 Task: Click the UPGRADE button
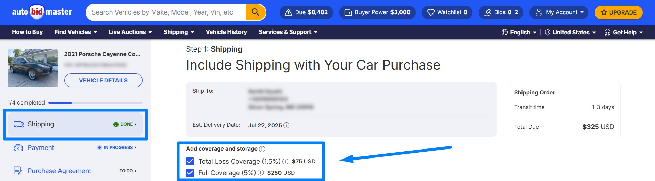pyautogui.click(x=618, y=12)
